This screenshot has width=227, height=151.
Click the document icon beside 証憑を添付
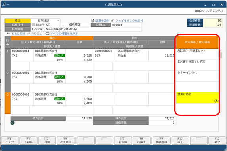click(x=93, y=21)
